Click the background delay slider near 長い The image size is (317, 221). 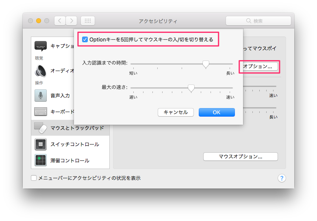260,108
